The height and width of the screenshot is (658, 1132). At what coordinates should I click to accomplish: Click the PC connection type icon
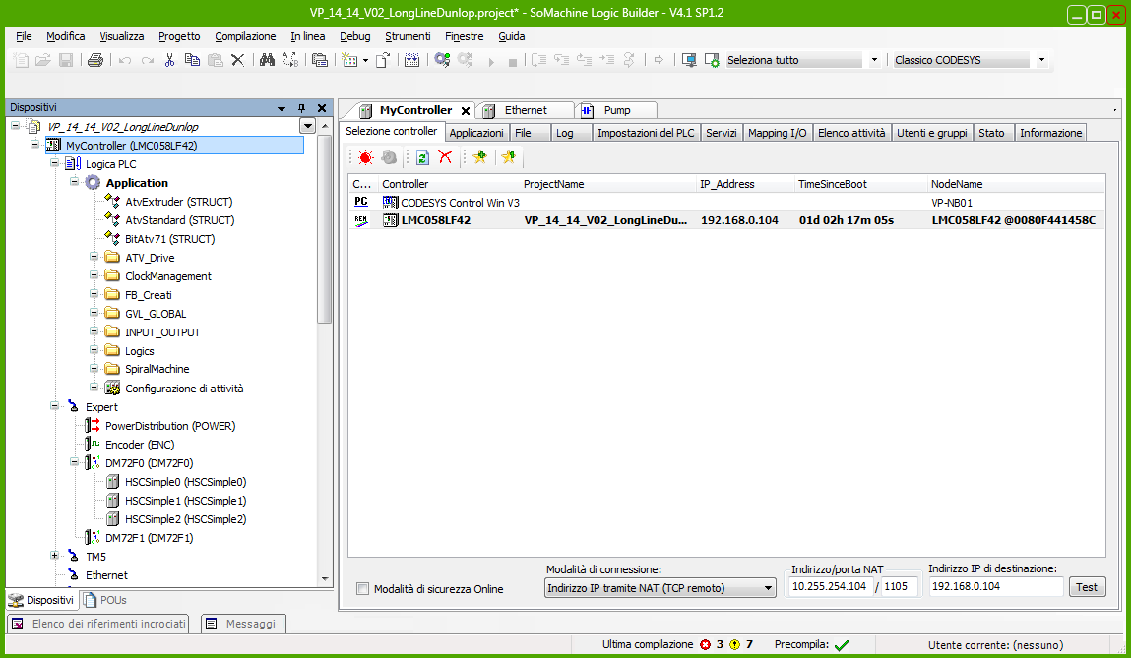click(x=361, y=202)
